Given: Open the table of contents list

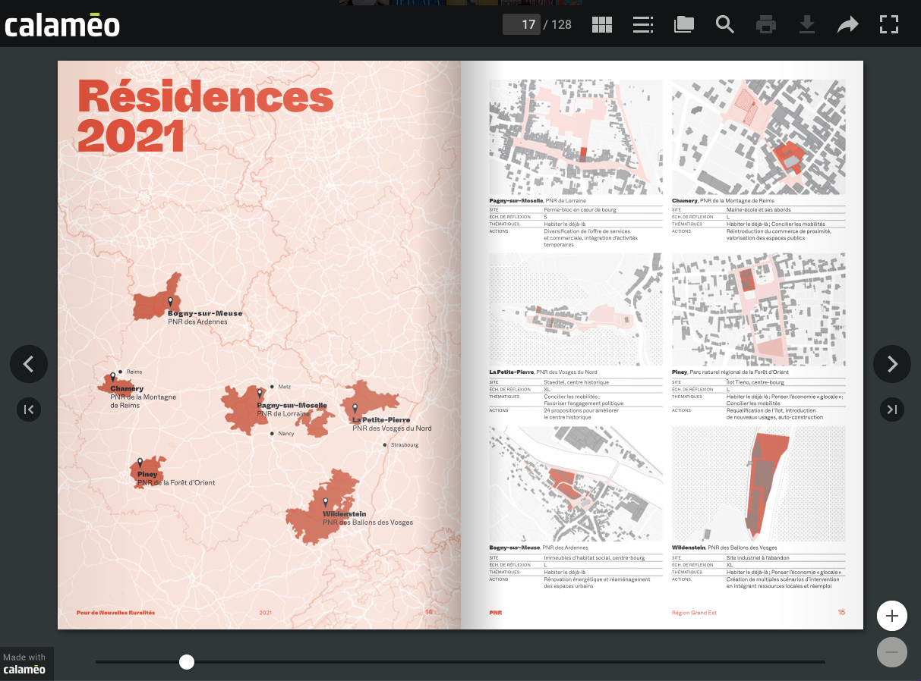Looking at the screenshot, I should [643, 24].
